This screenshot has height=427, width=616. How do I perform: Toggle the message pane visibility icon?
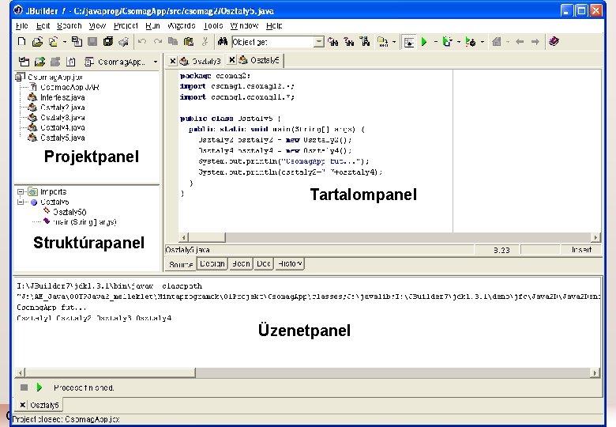click(x=409, y=42)
